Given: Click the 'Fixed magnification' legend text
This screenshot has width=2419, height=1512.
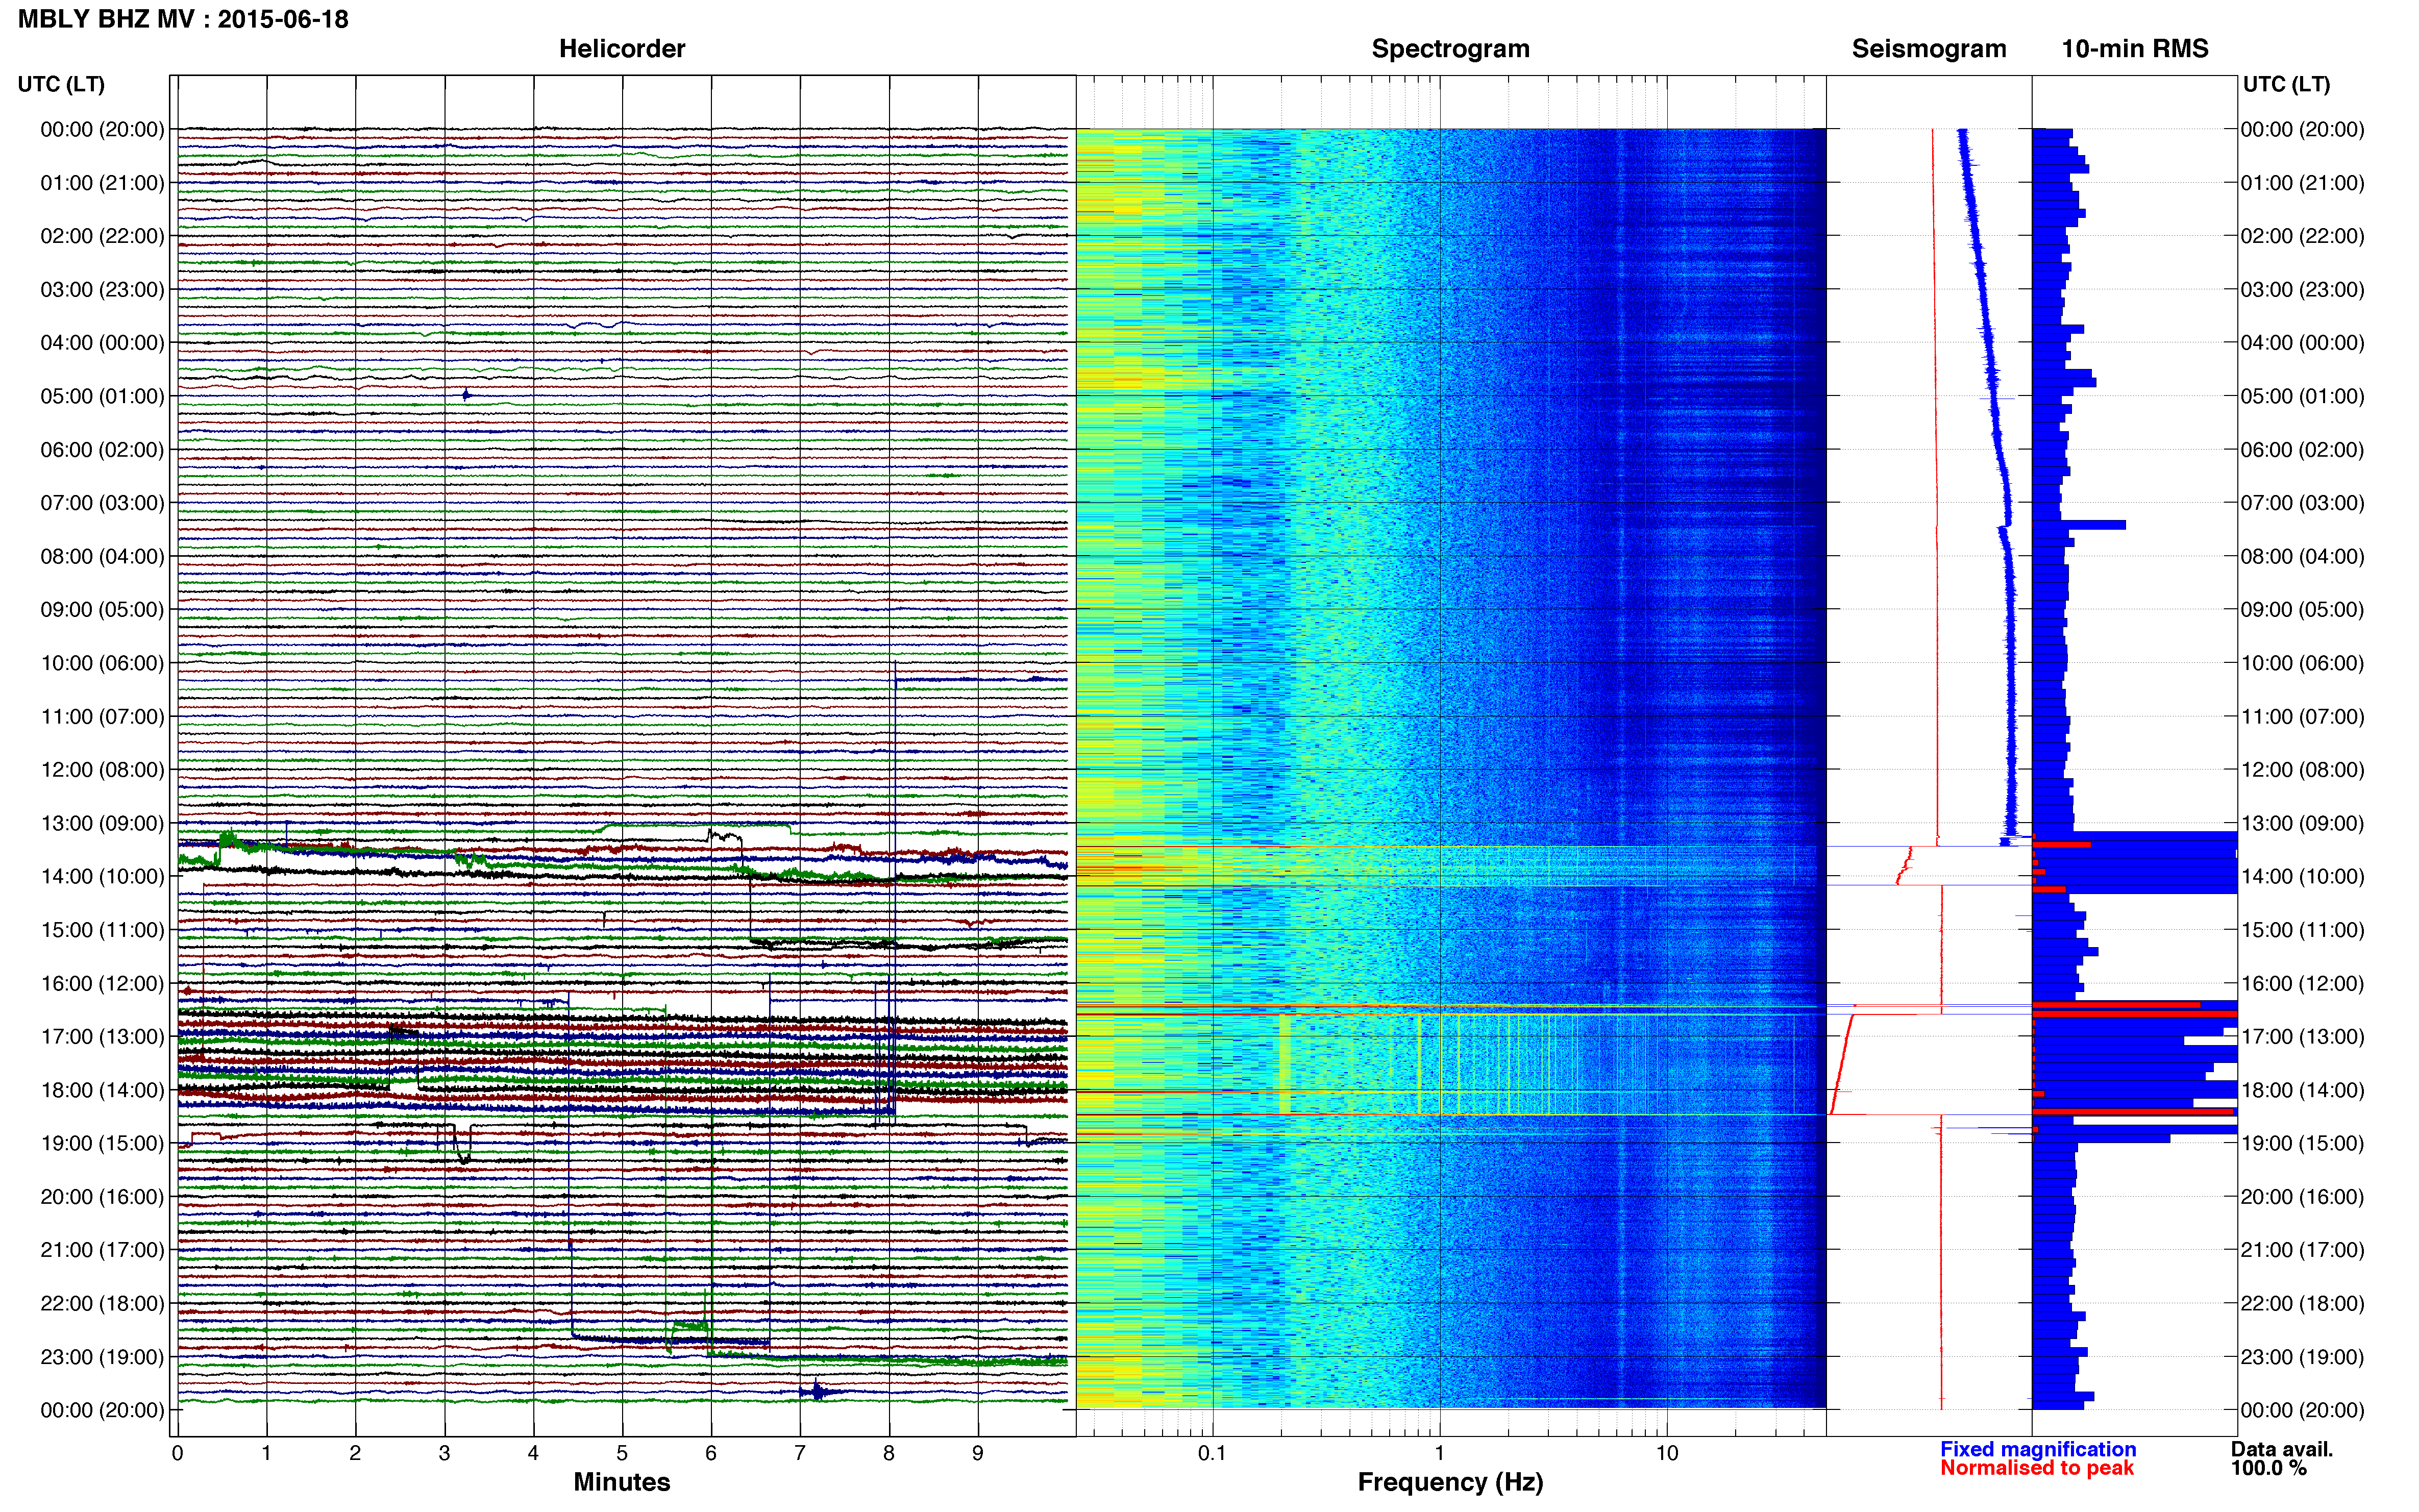Looking at the screenshot, I should pyautogui.click(x=2038, y=1449).
